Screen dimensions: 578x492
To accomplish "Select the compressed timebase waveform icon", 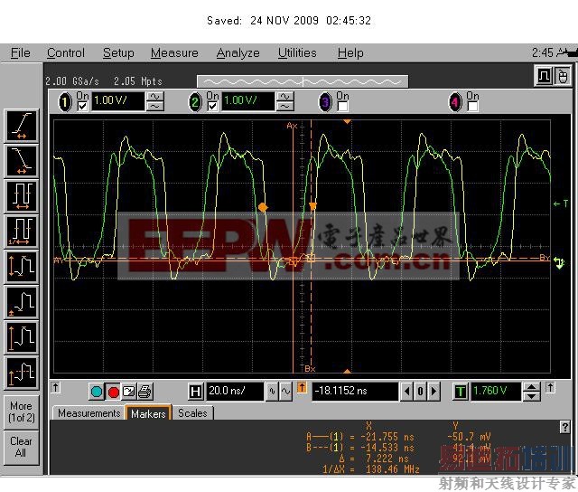I will click(272, 392).
